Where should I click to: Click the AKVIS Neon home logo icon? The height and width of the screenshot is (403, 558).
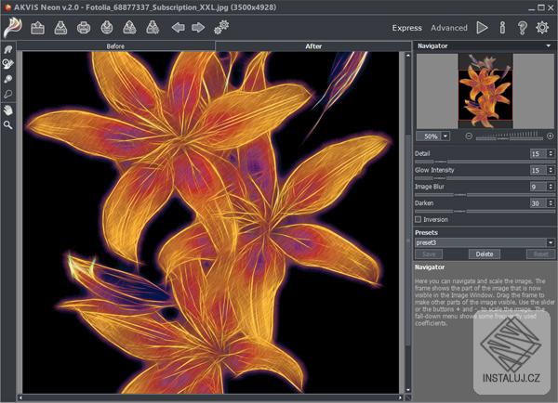tap(13, 27)
